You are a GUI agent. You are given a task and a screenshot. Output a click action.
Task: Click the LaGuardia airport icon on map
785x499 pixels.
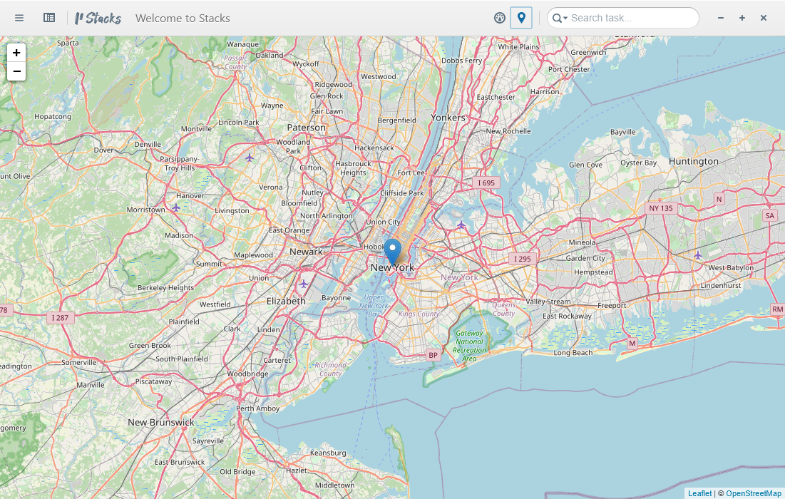pos(461,225)
